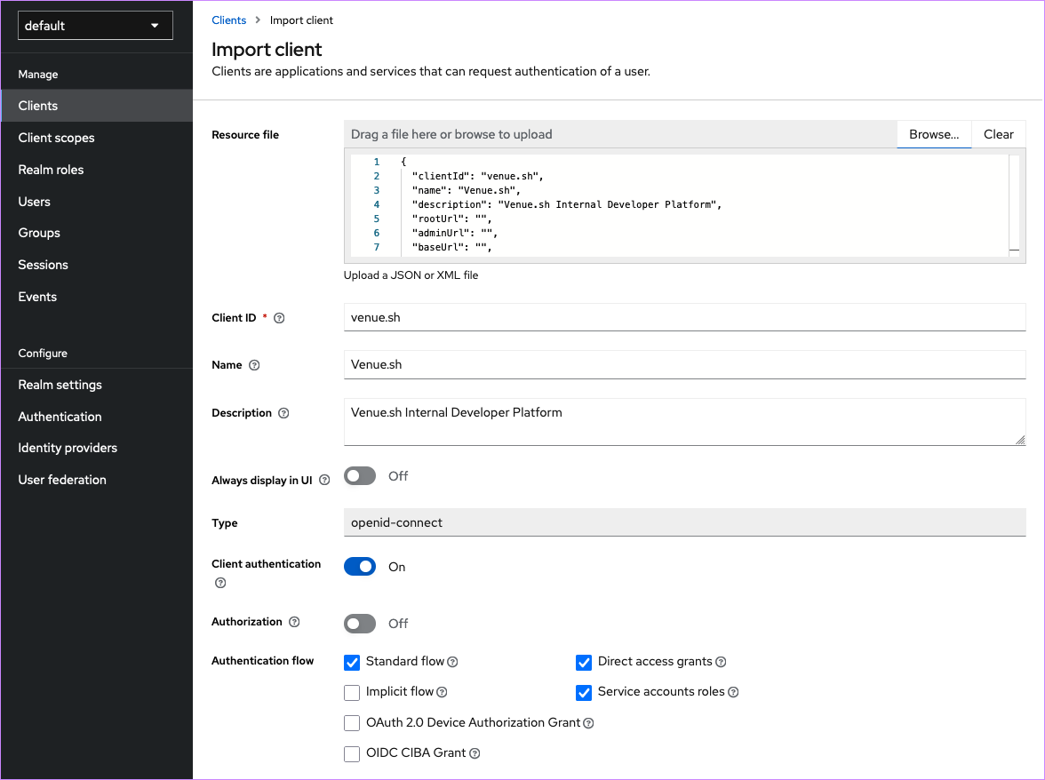Open Standard flow help icon
The image size is (1045, 780).
tap(452, 662)
